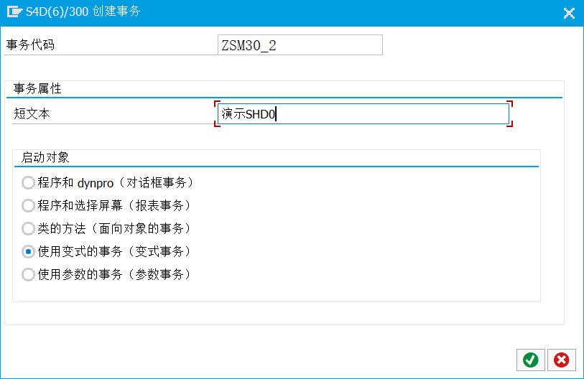The height and width of the screenshot is (379, 584).
Task: Click the 短文本 label
Action: [32, 113]
